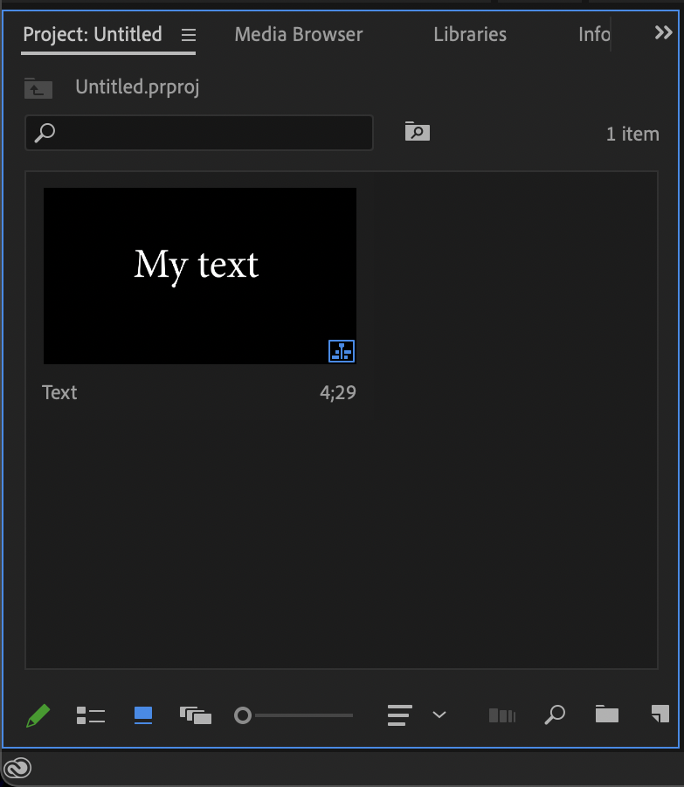The width and height of the screenshot is (684, 787).
Task: Click the Automate to Sequence icon
Action: 502,715
